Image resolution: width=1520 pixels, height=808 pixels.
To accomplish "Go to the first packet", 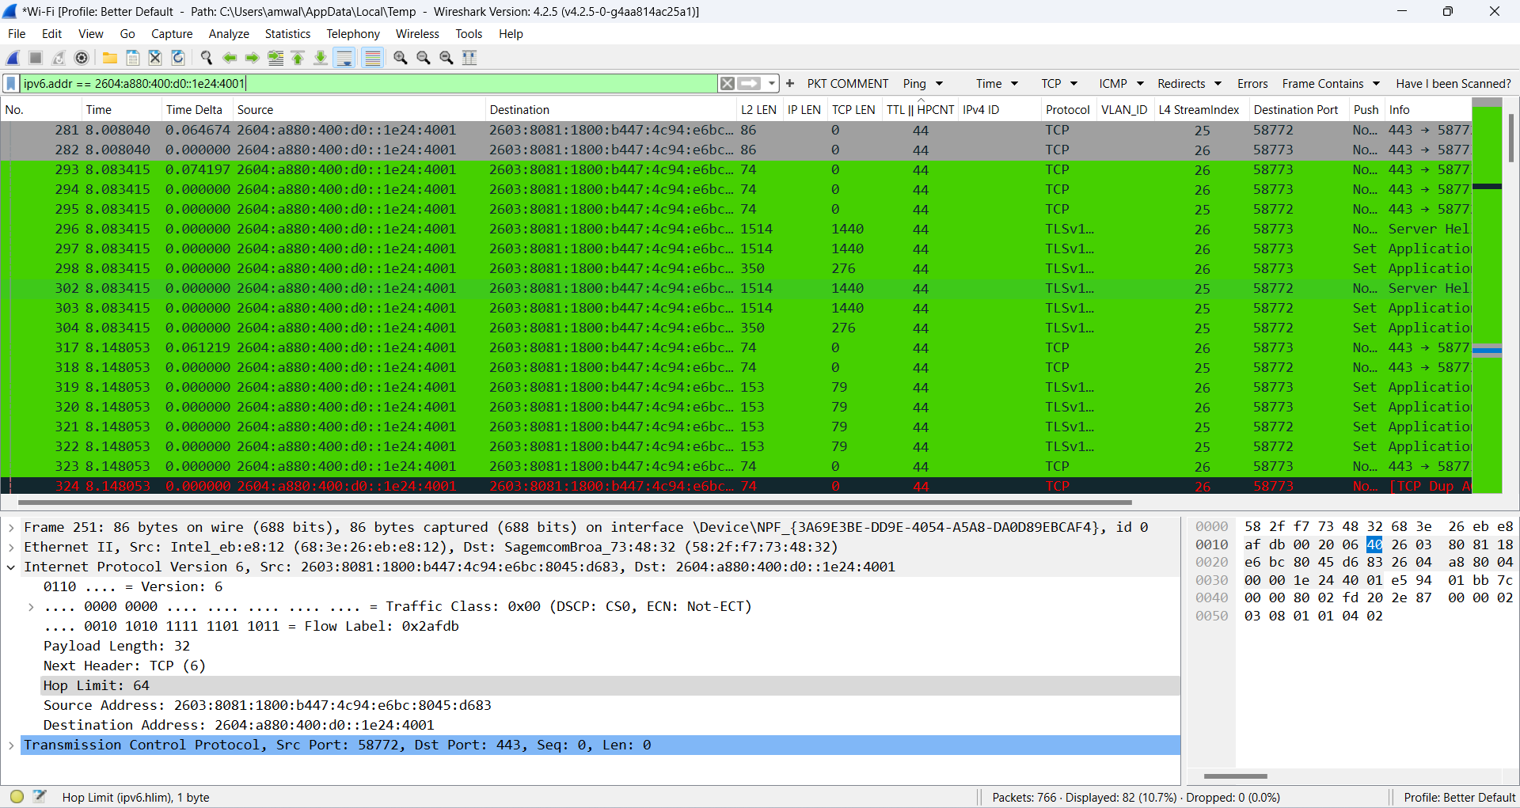I will click(x=298, y=58).
